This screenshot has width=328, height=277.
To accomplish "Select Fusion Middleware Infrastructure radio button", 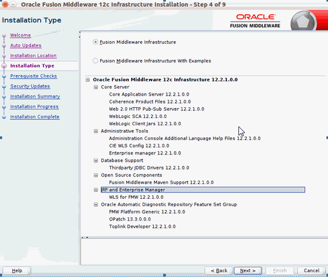I will click(x=95, y=42).
